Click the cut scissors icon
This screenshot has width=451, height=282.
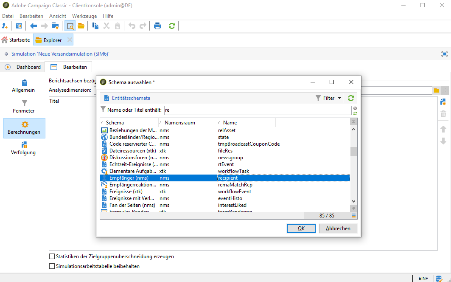pyautogui.click(x=106, y=26)
